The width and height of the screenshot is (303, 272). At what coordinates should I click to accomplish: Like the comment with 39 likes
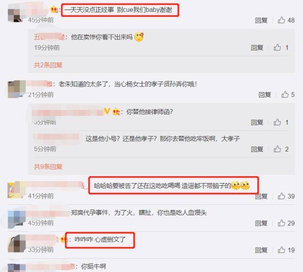(281, 196)
